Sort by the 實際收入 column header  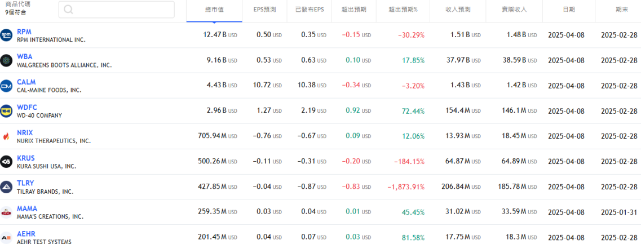(514, 10)
